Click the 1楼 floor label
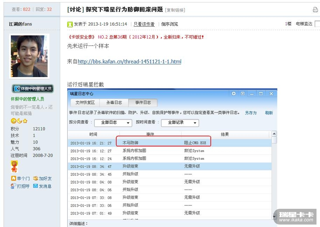The image size is (320, 227). (288, 24)
